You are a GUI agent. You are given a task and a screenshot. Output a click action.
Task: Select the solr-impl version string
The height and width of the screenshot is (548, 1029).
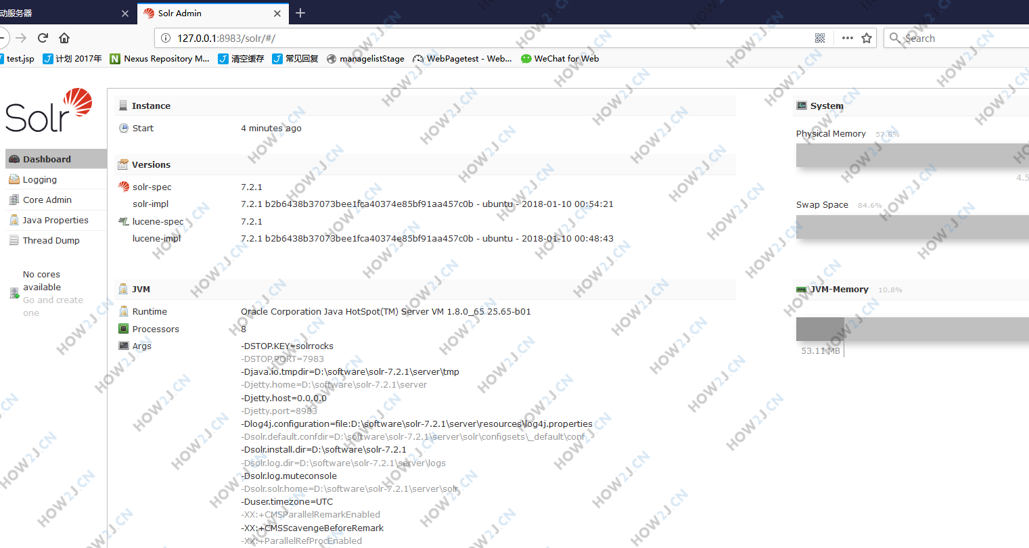427,204
